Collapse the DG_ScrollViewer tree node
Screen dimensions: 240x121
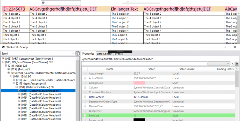(3, 62)
